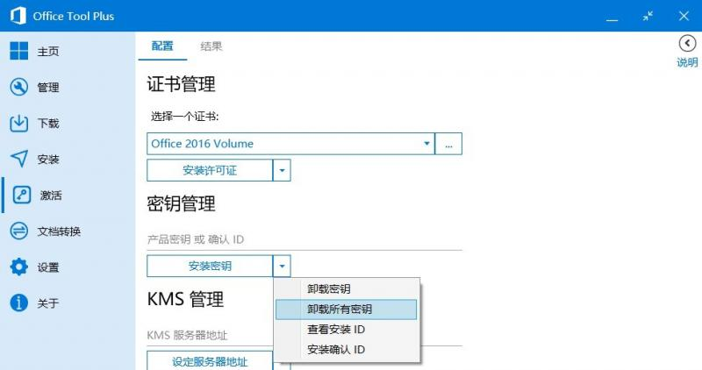The height and width of the screenshot is (370, 702).
Task: Collapse the arrow next to 安装密钥
Action: coord(282,266)
